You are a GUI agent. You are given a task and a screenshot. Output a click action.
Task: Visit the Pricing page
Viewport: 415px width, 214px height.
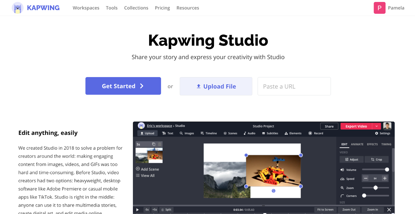162,8
